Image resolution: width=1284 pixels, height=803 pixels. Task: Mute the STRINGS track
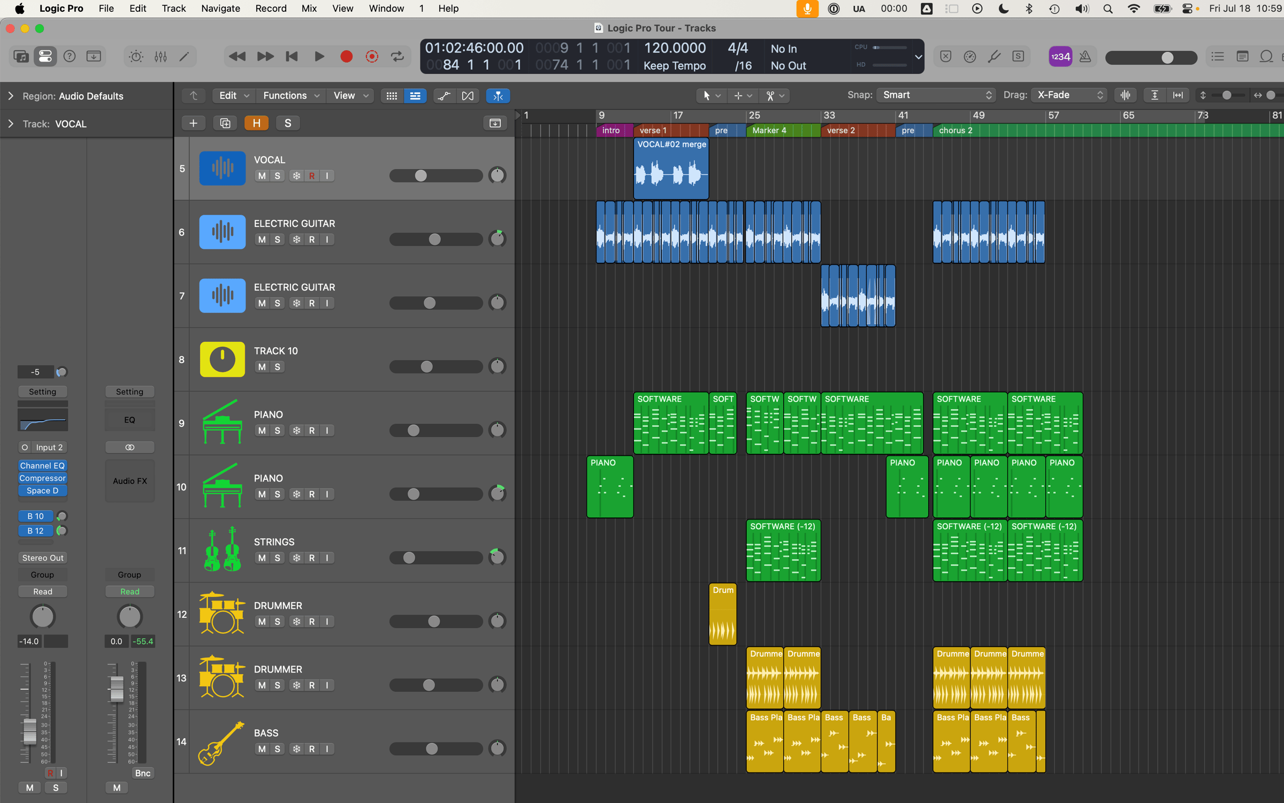(x=262, y=558)
